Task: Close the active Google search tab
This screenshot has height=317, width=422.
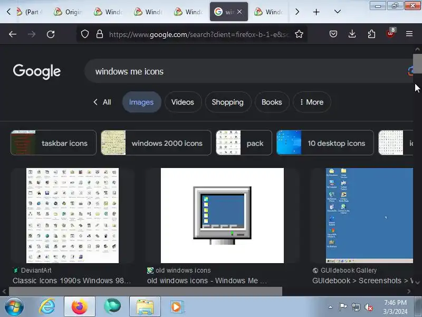Action: [239, 12]
